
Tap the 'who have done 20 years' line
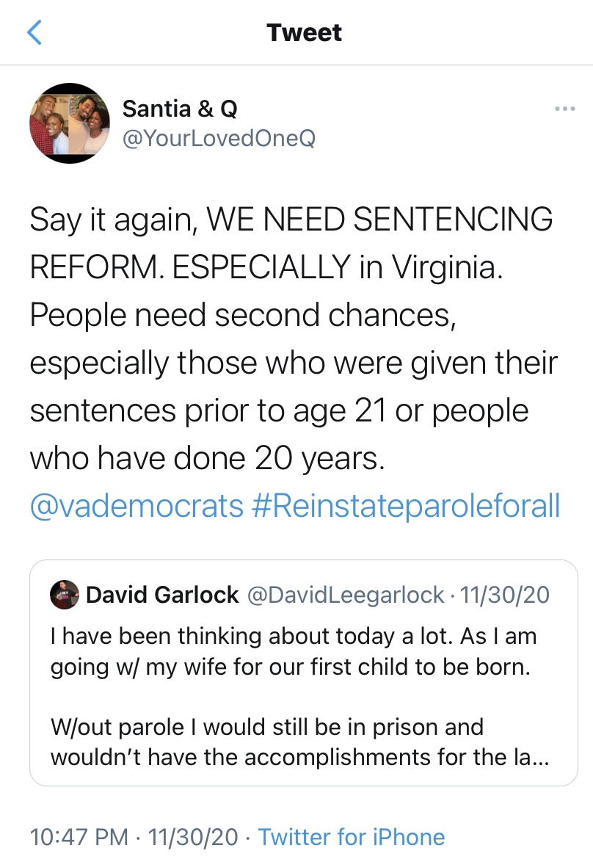pos(207,458)
